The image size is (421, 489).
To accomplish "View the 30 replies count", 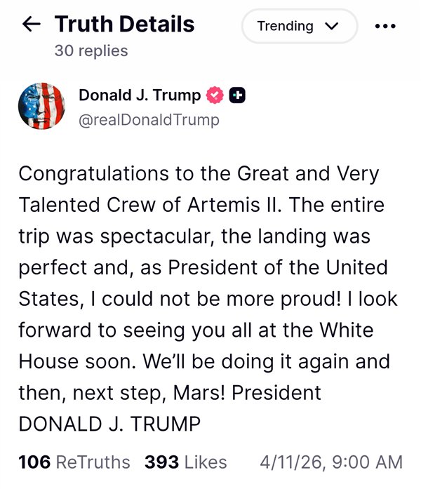I will point(91,51).
